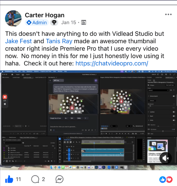Click the group audience icon beside Jan 15
The width and height of the screenshot is (177, 186).
(x=84, y=22)
